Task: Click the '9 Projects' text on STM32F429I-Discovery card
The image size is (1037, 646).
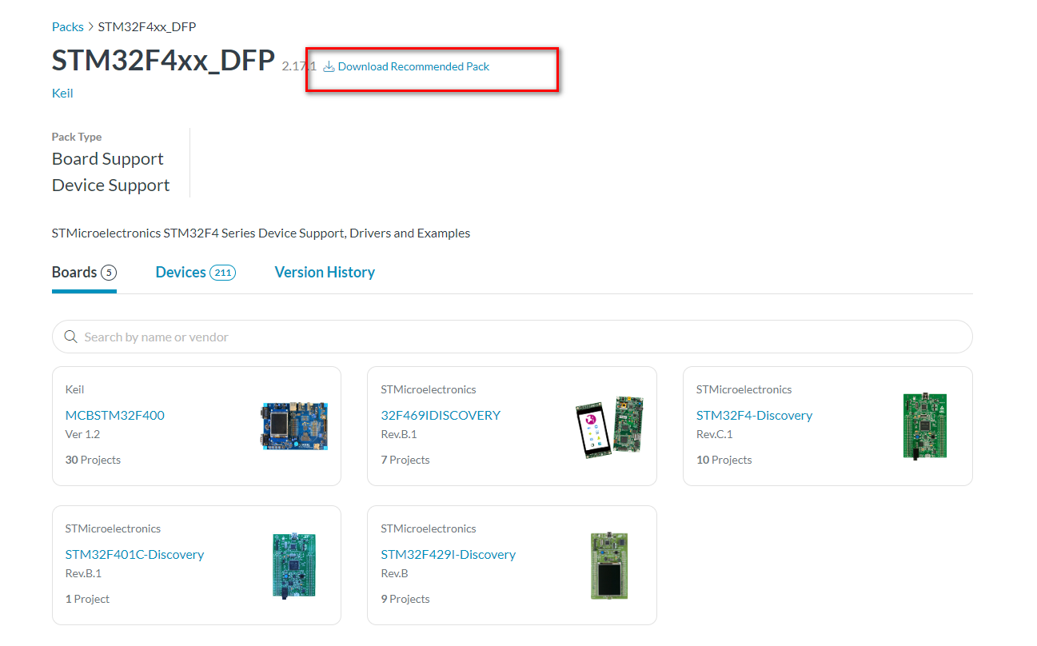Action: 405,599
